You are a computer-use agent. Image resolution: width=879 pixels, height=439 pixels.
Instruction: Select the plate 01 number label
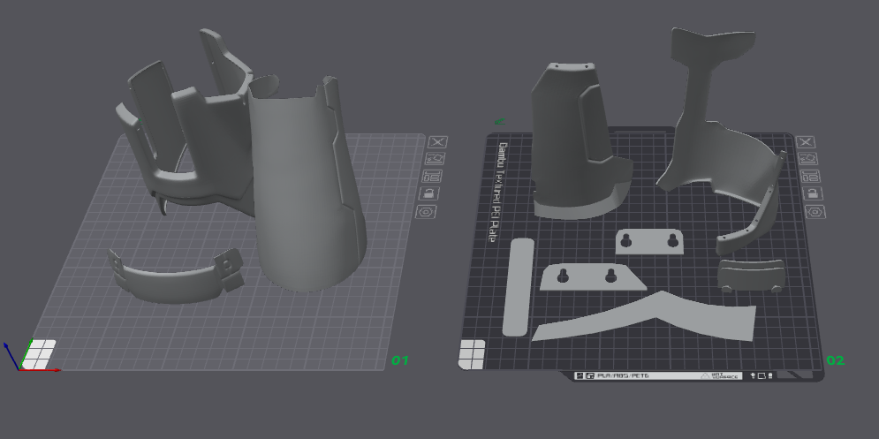click(x=400, y=360)
